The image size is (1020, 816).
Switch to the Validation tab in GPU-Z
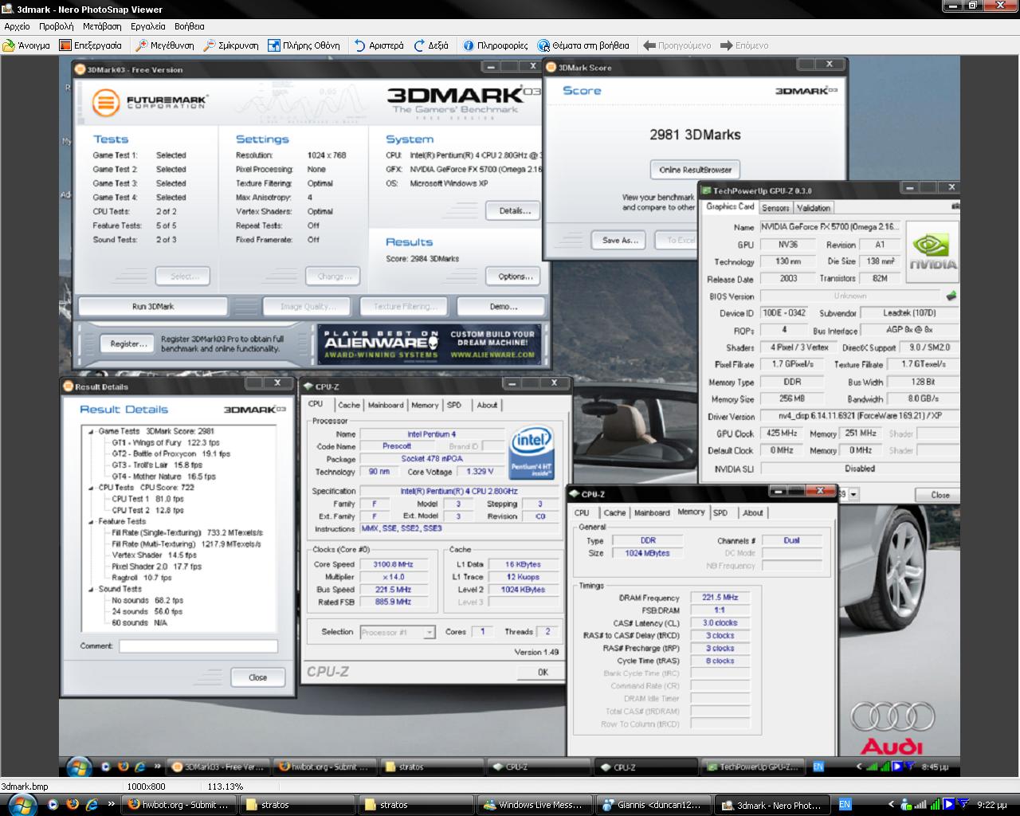[814, 208]
